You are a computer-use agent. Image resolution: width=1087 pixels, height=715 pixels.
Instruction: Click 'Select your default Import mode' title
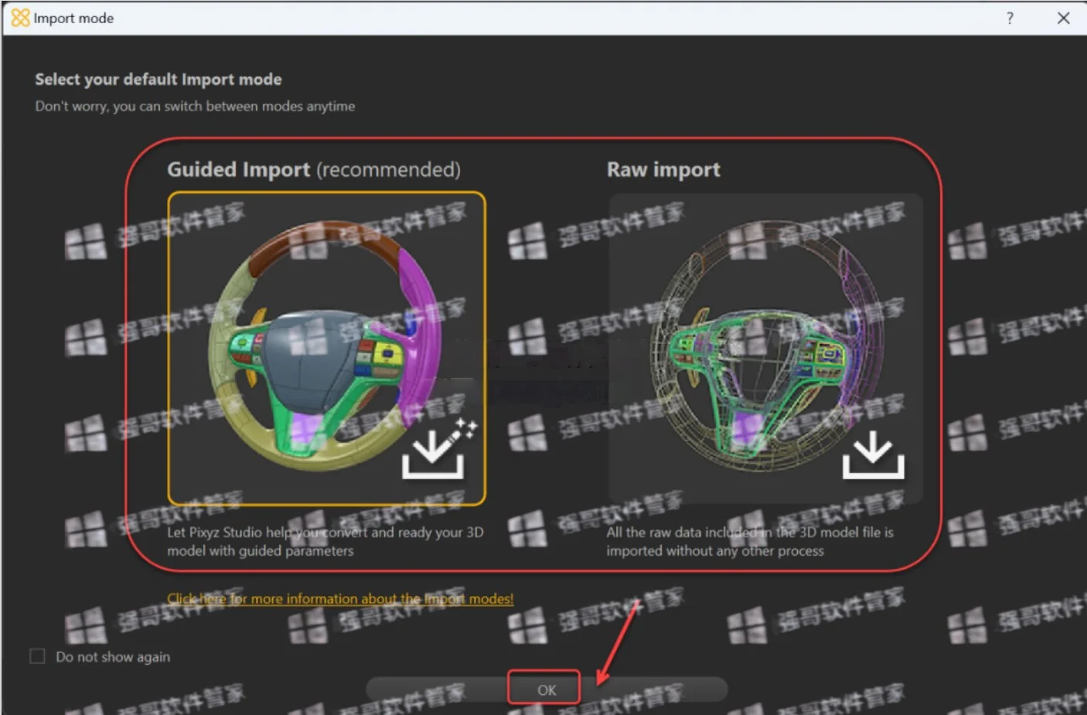(x=158, y=79)
